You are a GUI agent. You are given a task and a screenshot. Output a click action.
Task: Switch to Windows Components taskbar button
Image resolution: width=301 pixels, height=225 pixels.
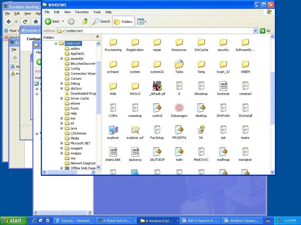[x=243, y=221]
